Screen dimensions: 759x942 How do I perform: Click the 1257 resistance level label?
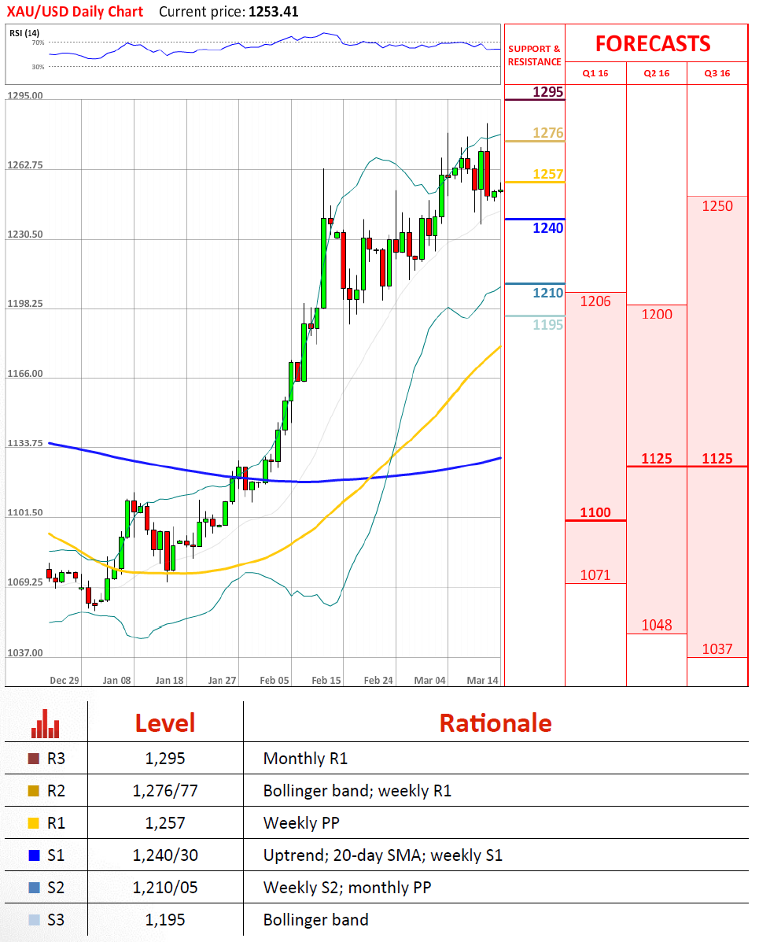(x=547, y=174)
